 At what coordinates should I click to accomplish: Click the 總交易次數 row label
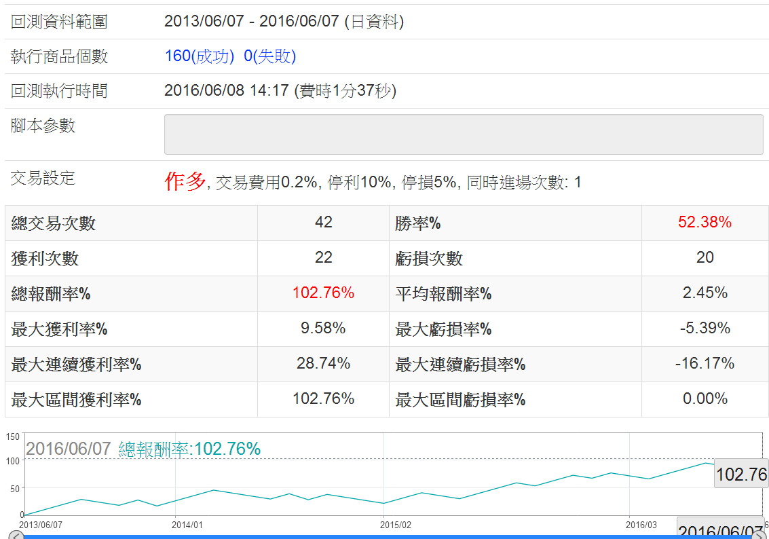(x=54, y=223)
